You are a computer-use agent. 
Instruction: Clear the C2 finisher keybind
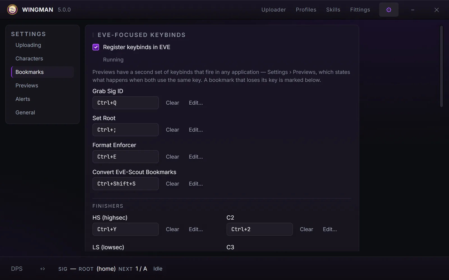coord(306,229)
